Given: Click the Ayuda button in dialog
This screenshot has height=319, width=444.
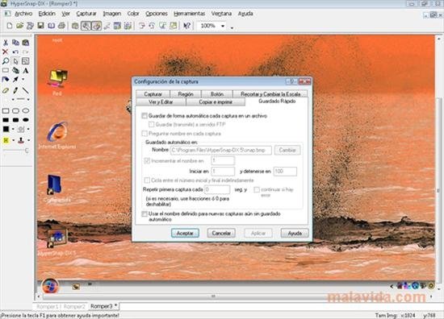Looking at the screenshot, I should (295, 233).
